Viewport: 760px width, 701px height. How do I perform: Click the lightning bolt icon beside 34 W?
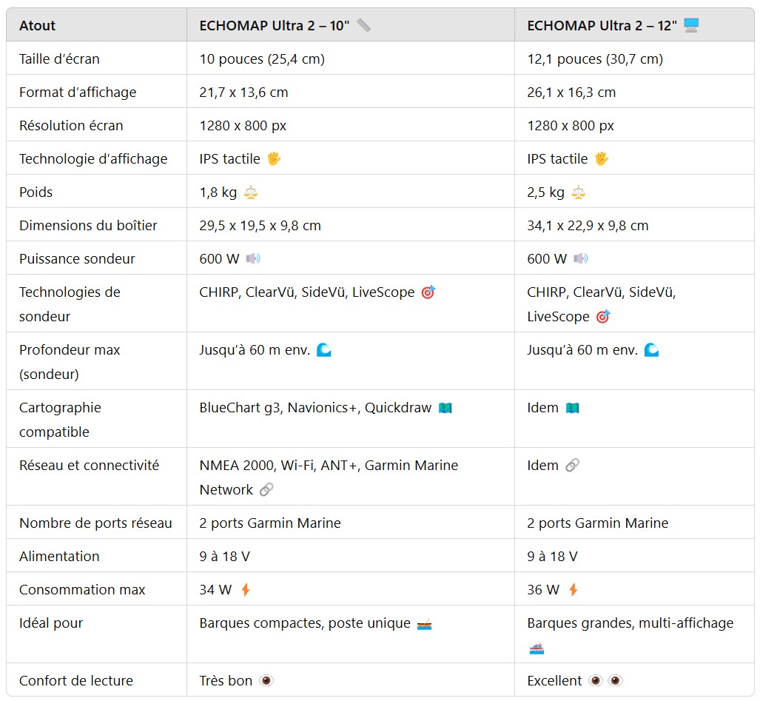[246, 590]
